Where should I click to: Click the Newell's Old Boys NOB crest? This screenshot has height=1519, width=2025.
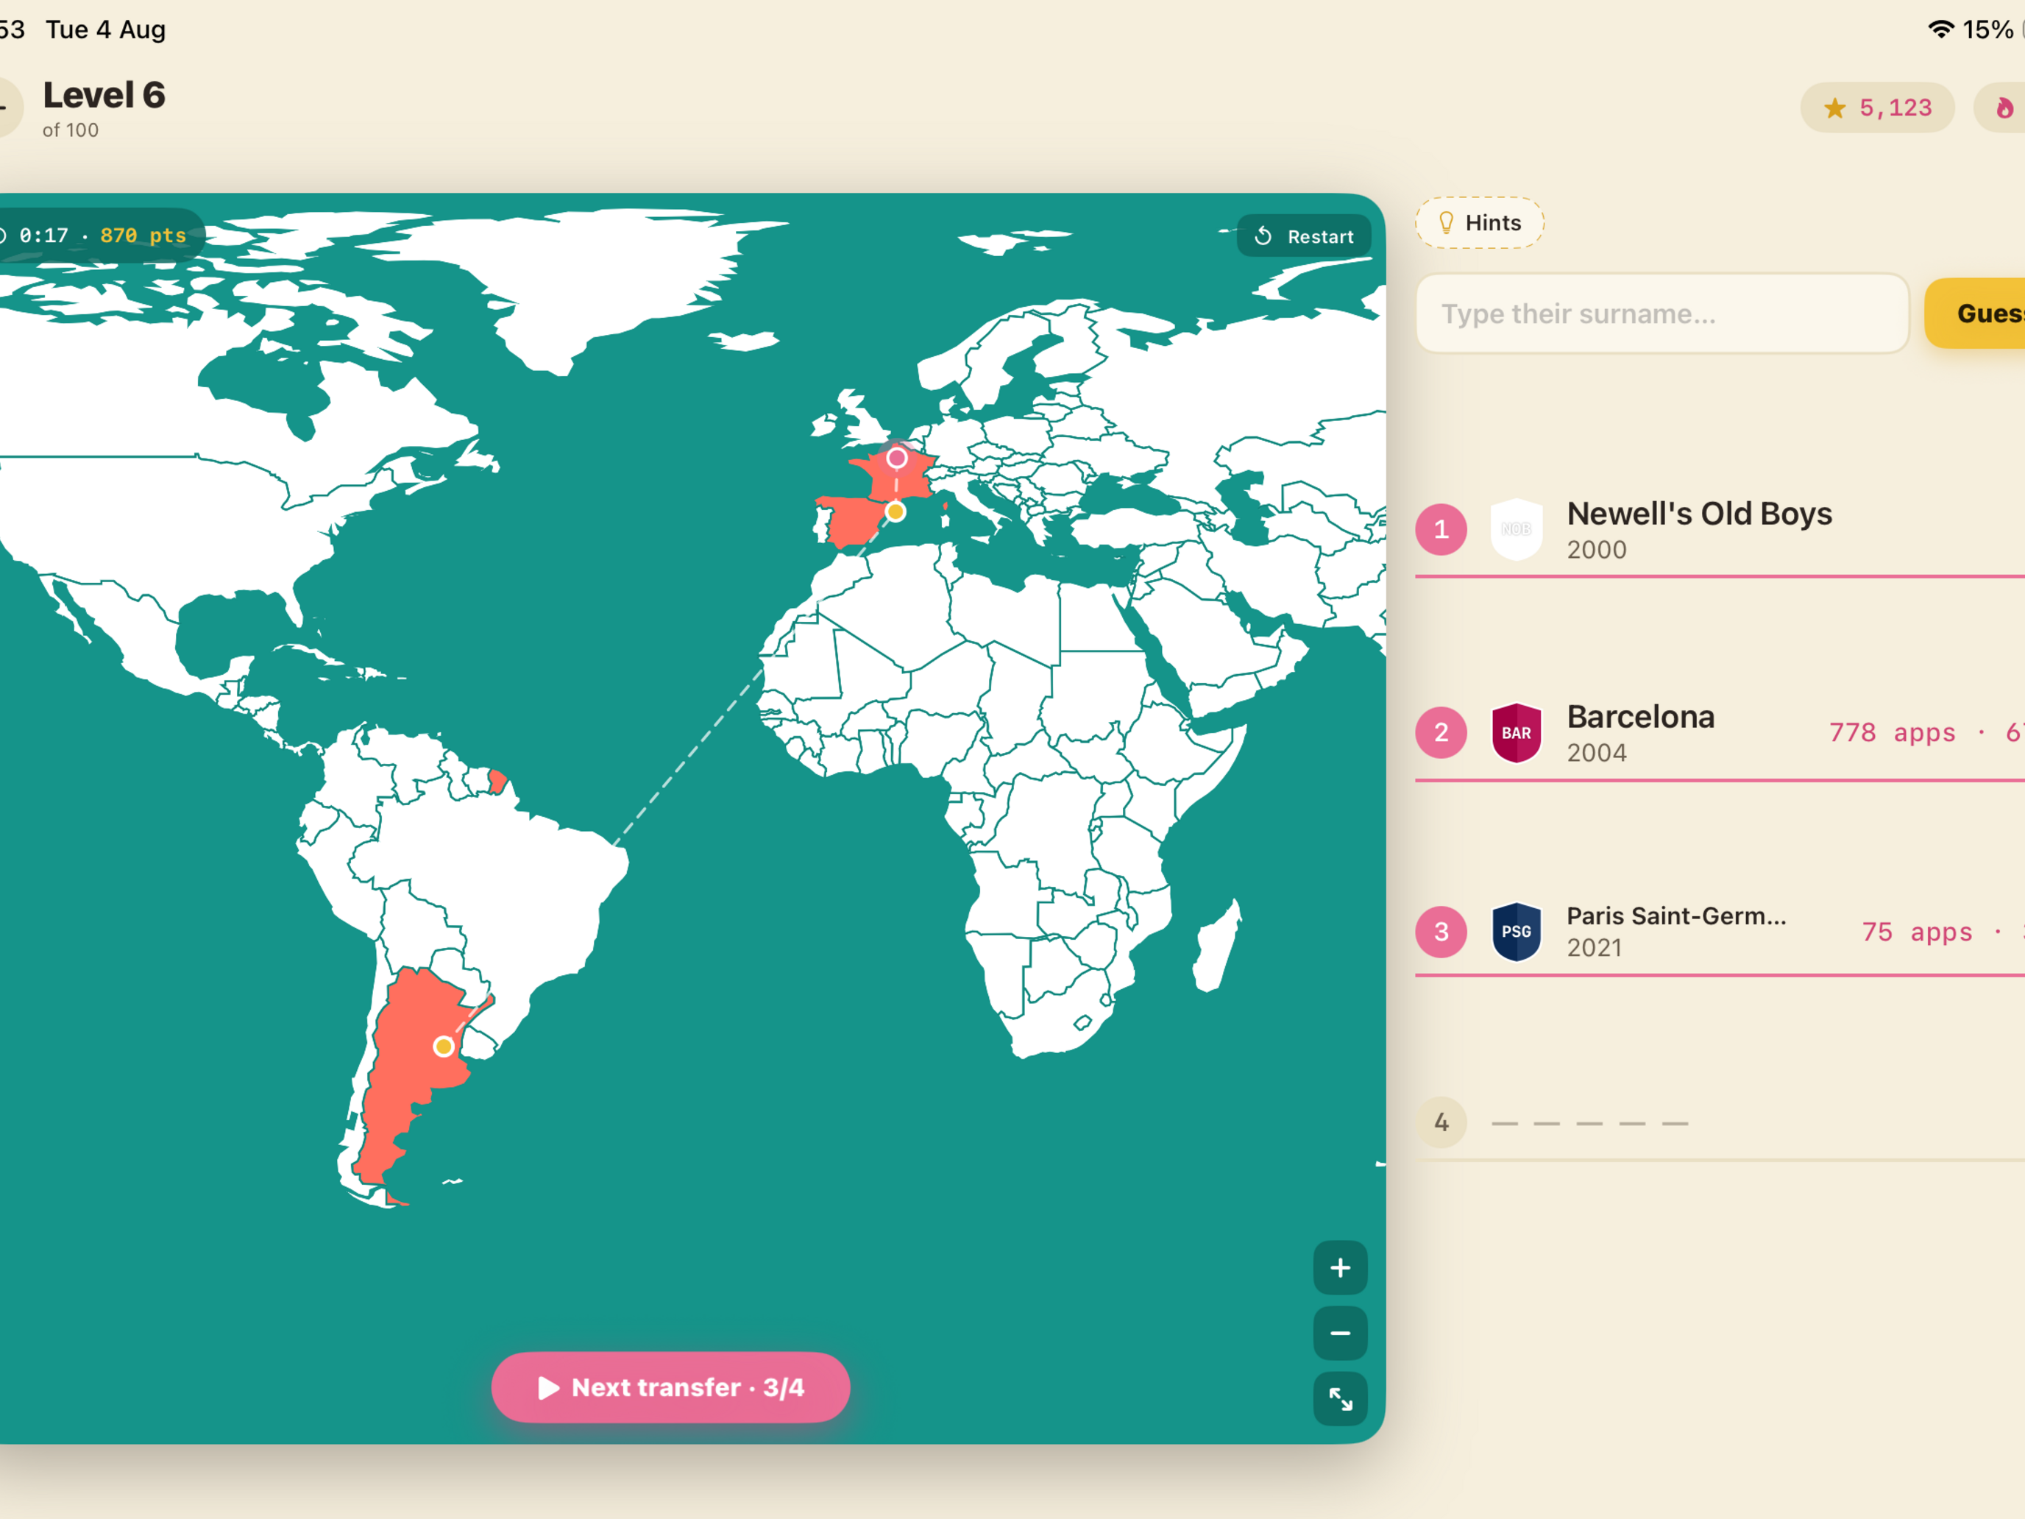[1516, 529]
